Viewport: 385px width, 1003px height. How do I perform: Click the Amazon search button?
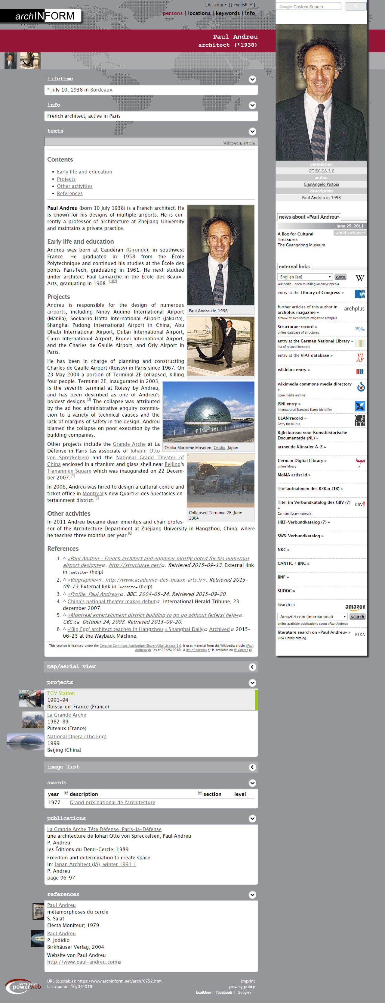point(357,617)
